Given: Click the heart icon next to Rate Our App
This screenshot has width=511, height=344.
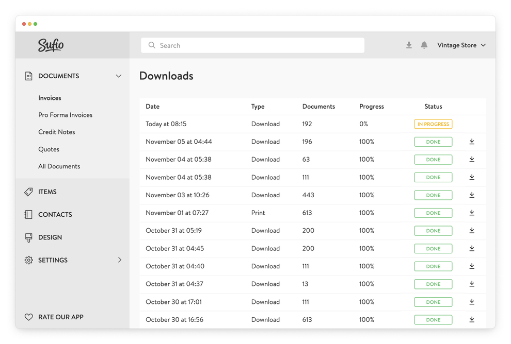Looking at the screenshot, I should click(29, 317).
